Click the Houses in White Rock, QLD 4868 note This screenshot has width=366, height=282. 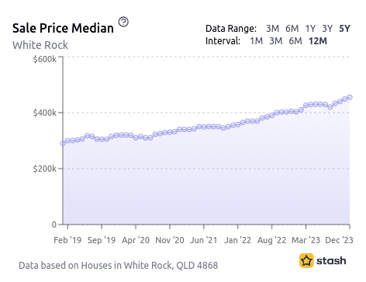pyautogui.click(x=119, y=266)
